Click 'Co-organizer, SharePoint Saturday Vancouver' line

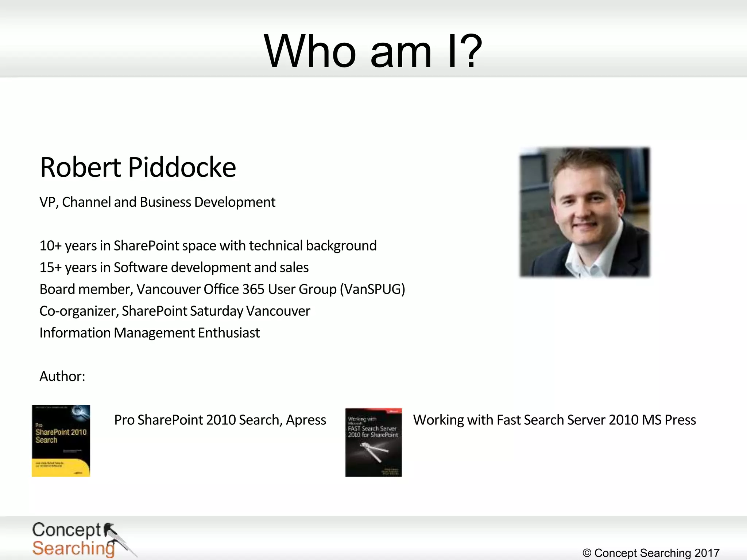pyautogui.click(x=175, y=311)
